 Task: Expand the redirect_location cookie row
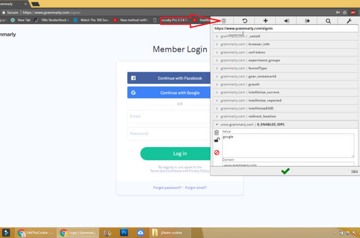[x=285, y=116]
